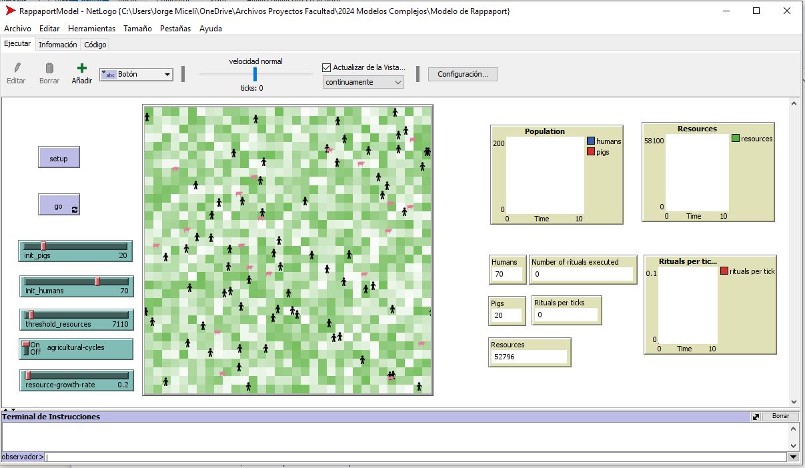Switch to the Código tab
The width and height of the screenshot is (805, 468).
95,44
